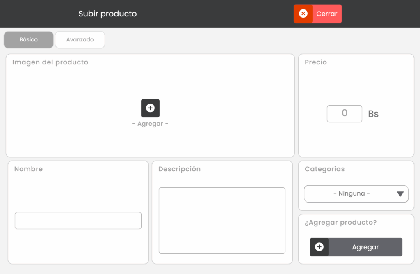Viewport: 420px width, 274px height.
Task: Click the '- Agregar -' text under image
Action: tap(150, 124)
